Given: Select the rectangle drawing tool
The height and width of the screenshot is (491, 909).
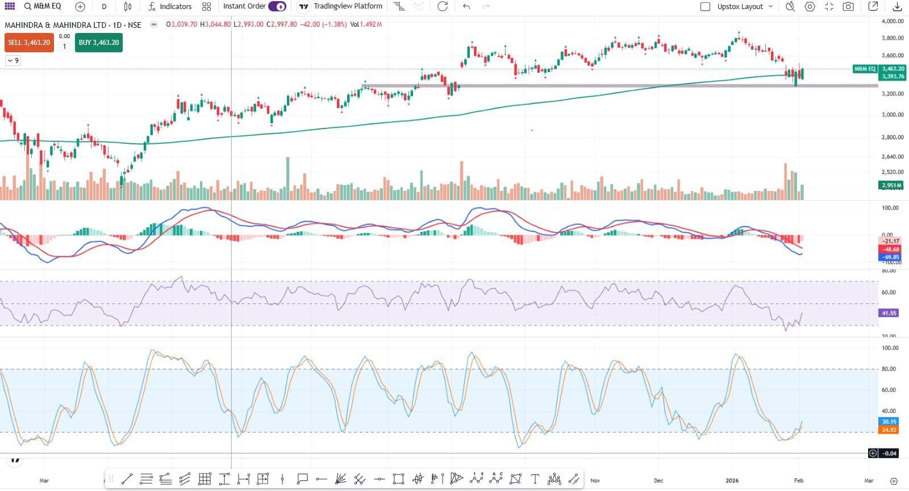Looking at the screenshot, I should (399, 479).
